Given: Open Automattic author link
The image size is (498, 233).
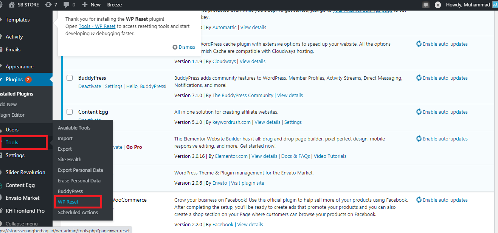Looking at the screenshot, I should click(225, 27).
